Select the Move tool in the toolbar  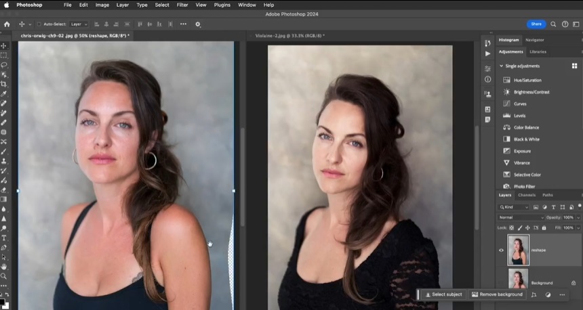[3, 45]
